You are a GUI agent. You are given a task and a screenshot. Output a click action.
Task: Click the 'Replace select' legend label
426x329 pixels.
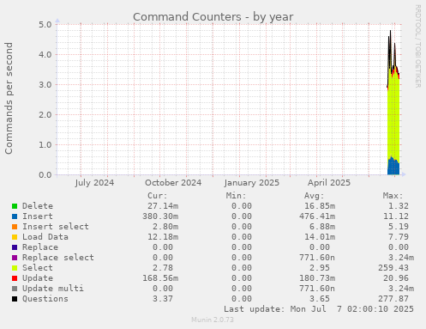point(58,258)
